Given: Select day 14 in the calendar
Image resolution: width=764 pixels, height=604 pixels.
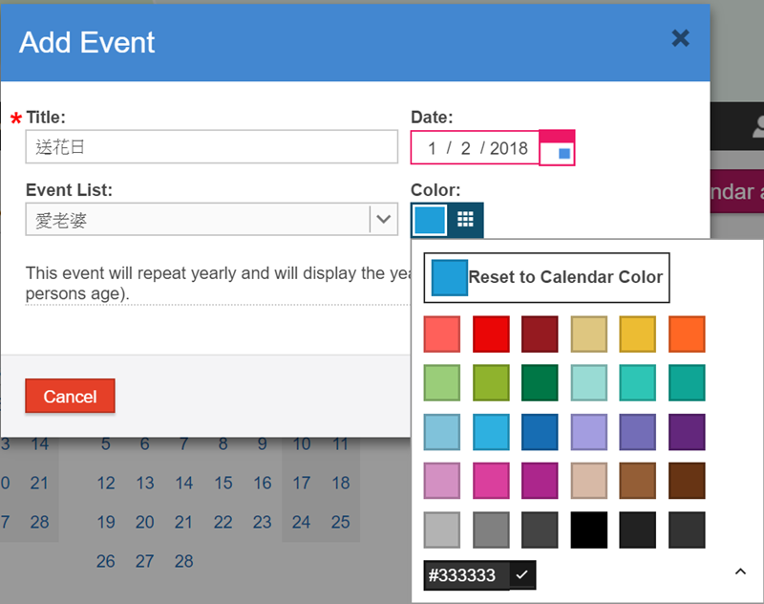Looking at the screenshot, I should [x=184, y=483].
